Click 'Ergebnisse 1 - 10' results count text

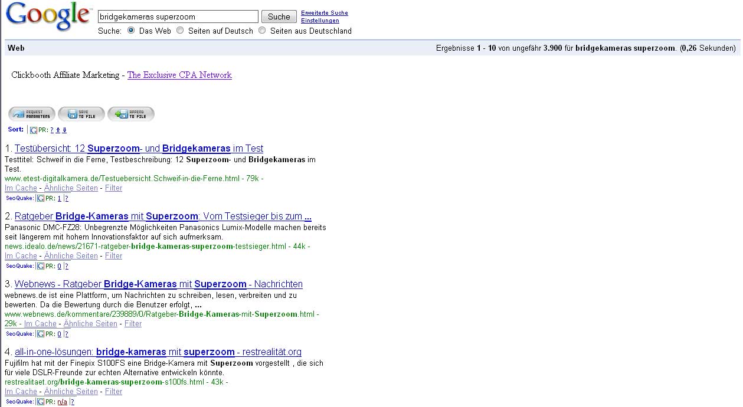pos(465,48)
